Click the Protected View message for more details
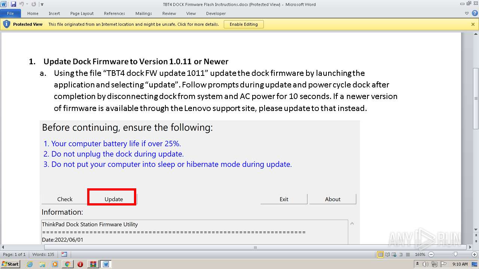Viewport: 479px width, 269px height. click(x=134, y=24)
